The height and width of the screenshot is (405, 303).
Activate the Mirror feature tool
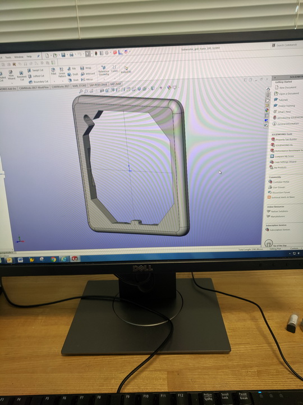pos(87,79)
